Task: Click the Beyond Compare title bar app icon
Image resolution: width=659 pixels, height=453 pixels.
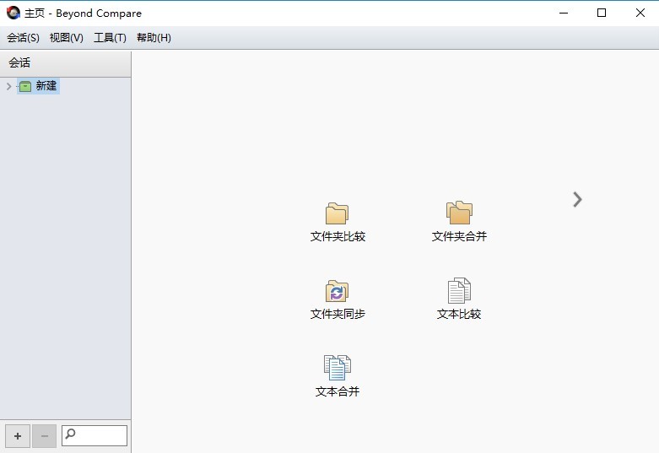Action: (x=13, y=13)
